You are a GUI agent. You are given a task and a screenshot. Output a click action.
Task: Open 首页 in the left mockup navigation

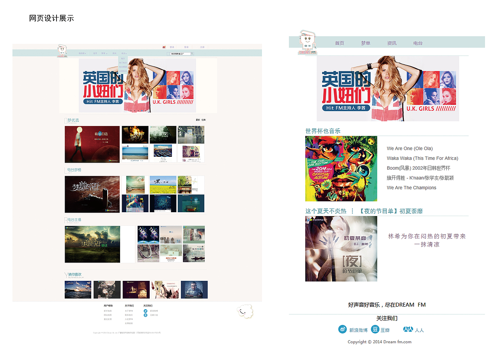tap(95, 53)
